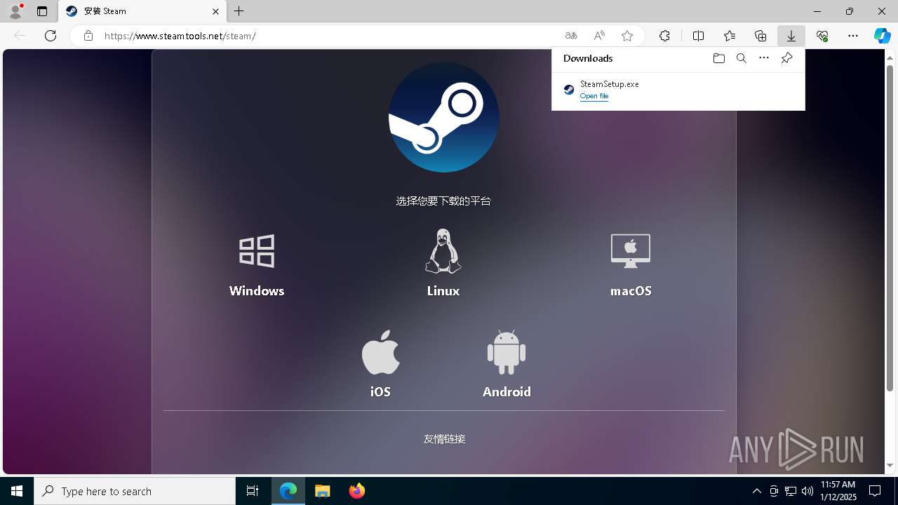Open file link for SteamSetup.exe
Image resolution: width=898 pixels, height=505 pixels.
(594, 96)
